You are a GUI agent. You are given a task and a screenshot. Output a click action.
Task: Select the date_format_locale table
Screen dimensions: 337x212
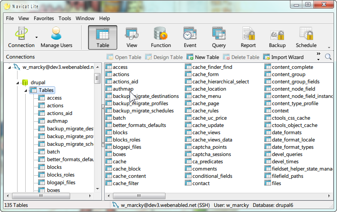pos(290,140)
